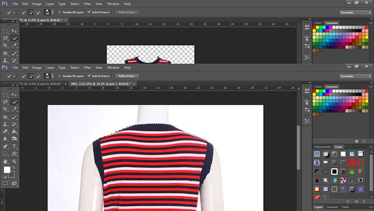Image resolution: width=374 pixels, height=211 pixels.
Task: Swap foreground and background colors
Action: tap(14, 168)
